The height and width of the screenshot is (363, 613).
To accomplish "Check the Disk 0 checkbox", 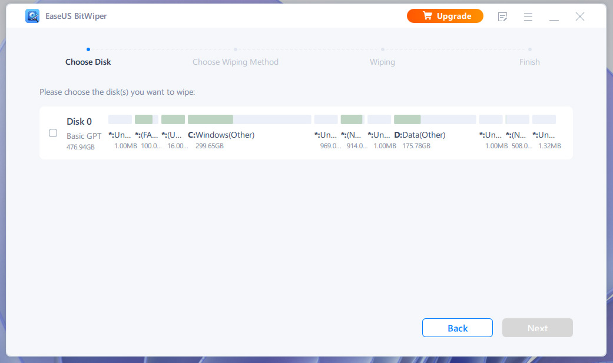I will (x=53, y=133).
